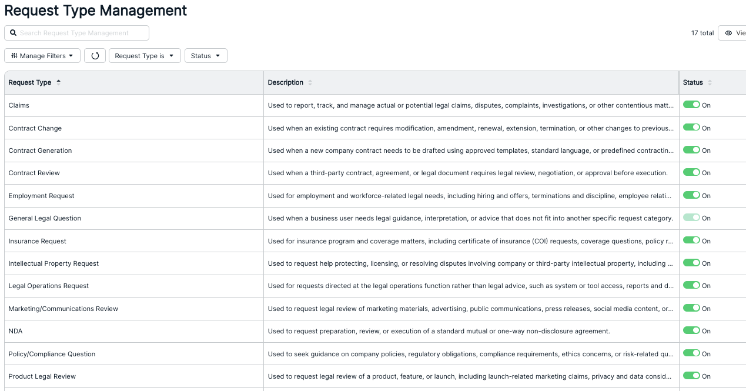Focus the Search Request Type Management field
This screenshot has width=746, height=391.
(76, 33)
